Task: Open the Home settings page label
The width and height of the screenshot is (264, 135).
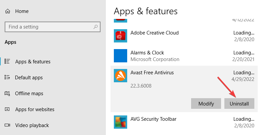Action: point(22,11)
